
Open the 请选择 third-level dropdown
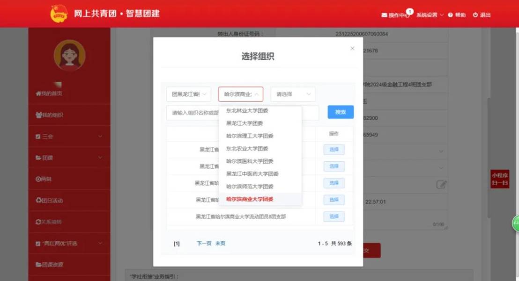coord(293,94)
